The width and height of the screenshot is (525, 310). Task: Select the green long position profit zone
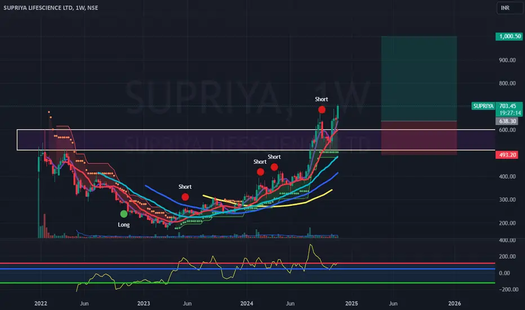(x=419, y=78)
